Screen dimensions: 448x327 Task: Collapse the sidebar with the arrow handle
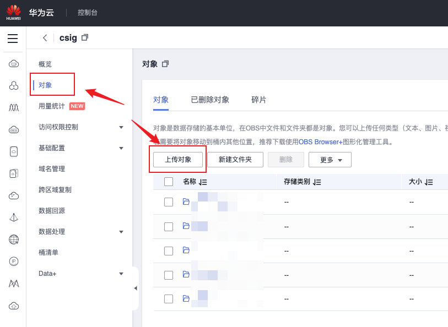136,288
